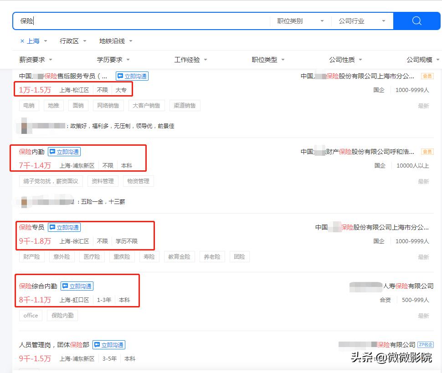
Task: Click the chat bubble icon beside 保险内勤
Action: (x=52, y=151)
